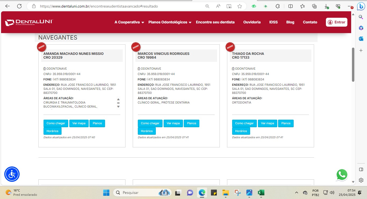Click Ver mapa for Thiago da Rocha
Image resolution: width=367 pixels, height=199 pixels.
tap(267, 123)
